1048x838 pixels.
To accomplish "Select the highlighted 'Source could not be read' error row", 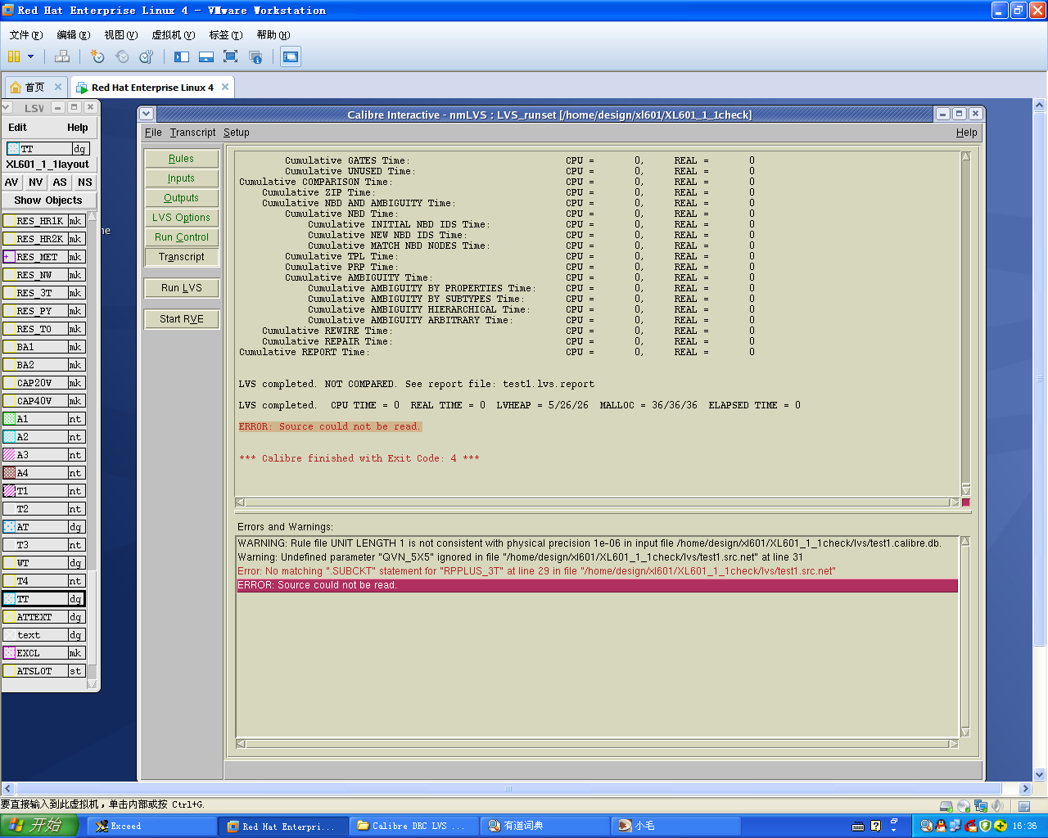I will point(597,585).
